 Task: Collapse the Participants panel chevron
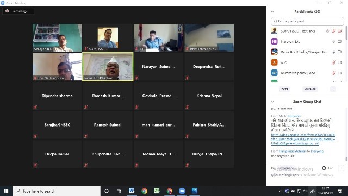click(x=272, y=12)
